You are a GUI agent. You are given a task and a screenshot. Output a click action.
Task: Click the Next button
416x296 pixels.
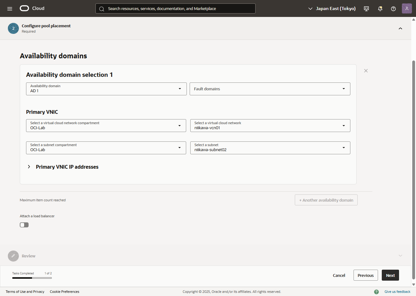coord(390,275)
